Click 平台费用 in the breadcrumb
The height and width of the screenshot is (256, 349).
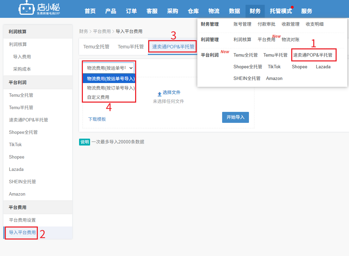click(x=102, y=31)
